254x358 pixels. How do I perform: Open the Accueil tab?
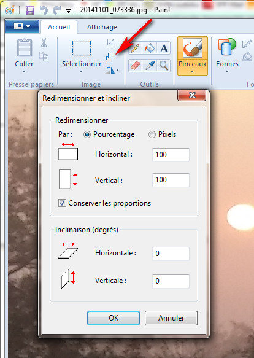coord(59,27)
